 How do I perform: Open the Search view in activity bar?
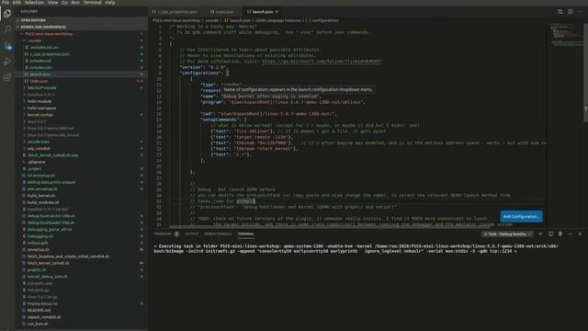(7, 29)
